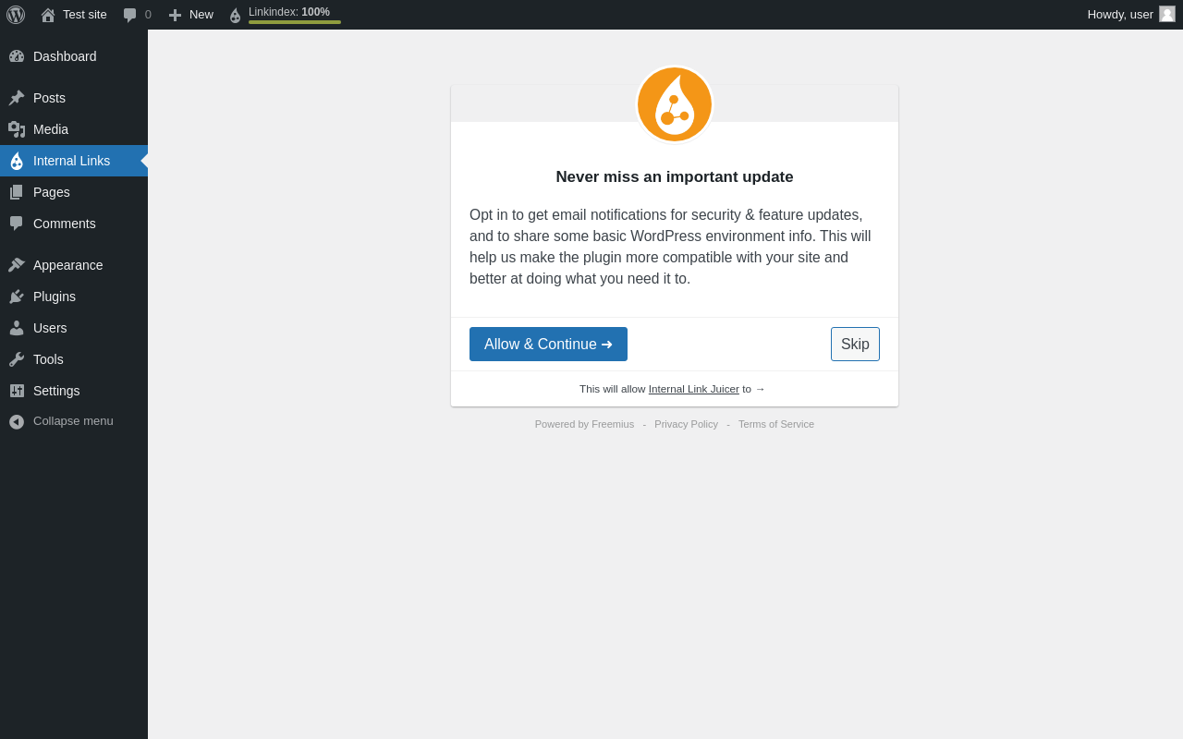This screenshot has width=1183, height=739.
Task: Click the Settings sliders icon
Action: 17,391
